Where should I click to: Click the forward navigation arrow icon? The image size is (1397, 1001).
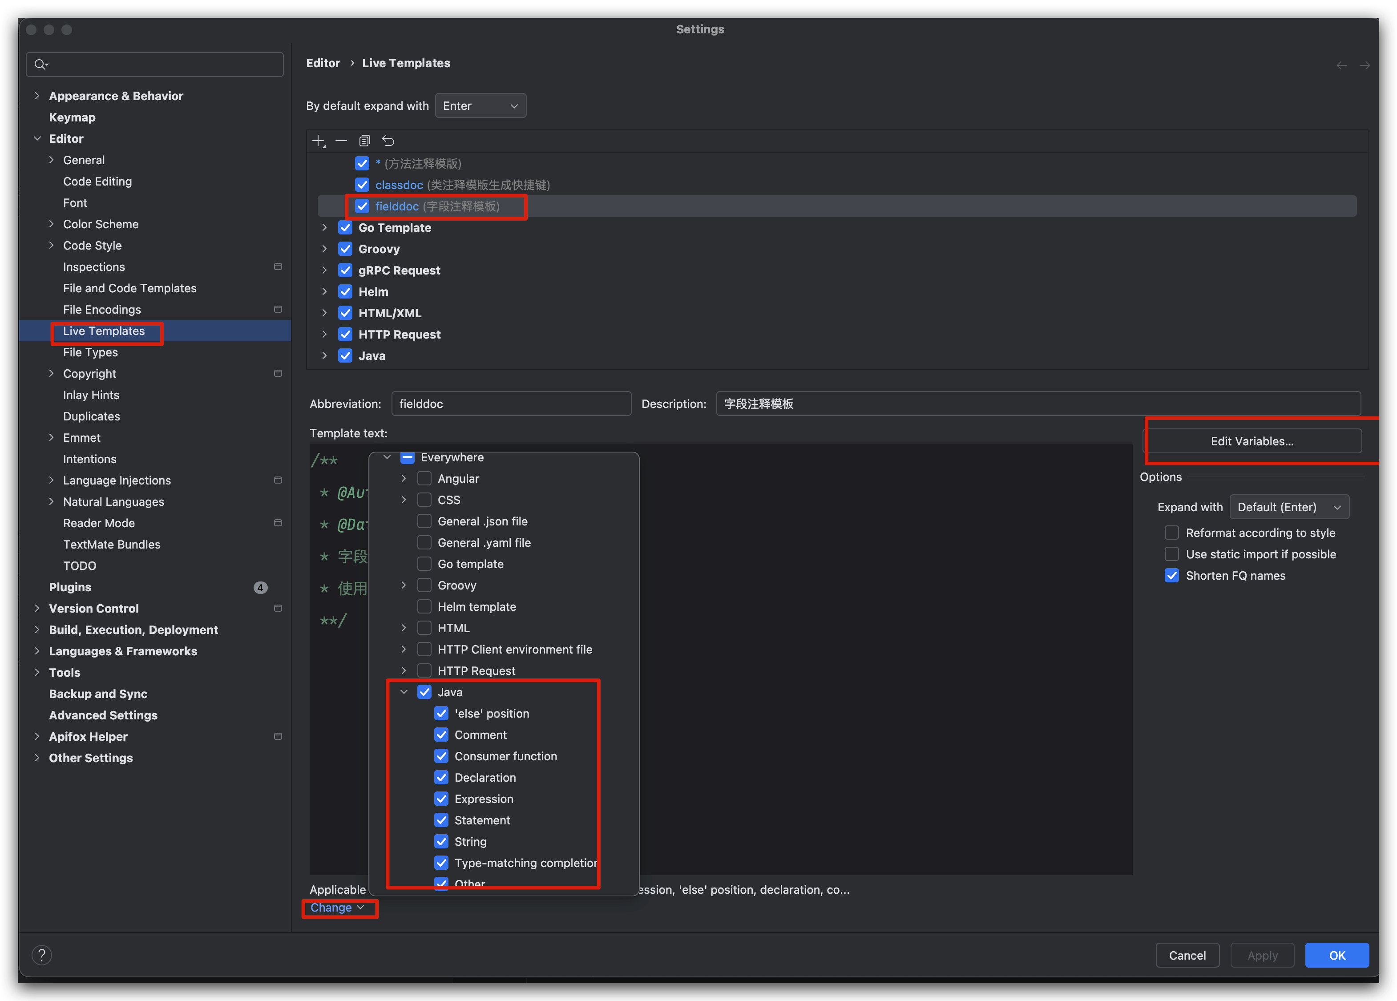1365,65
